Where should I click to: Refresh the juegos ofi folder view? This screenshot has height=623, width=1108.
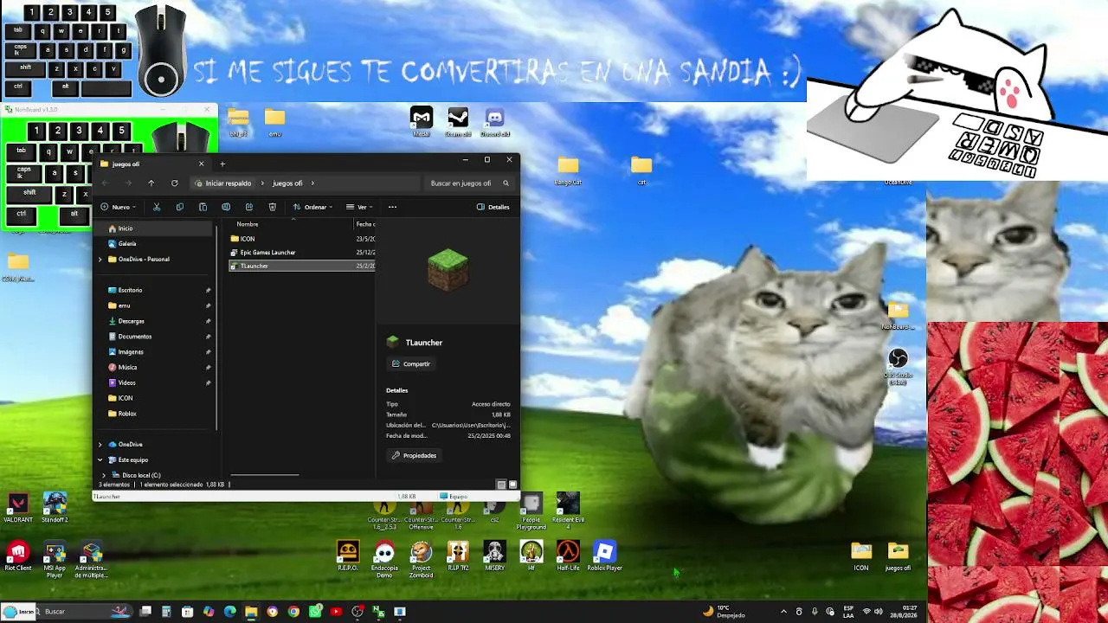pos(175,183)
